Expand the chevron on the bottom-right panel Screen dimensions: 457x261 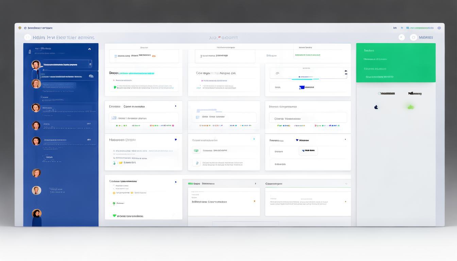346,184
